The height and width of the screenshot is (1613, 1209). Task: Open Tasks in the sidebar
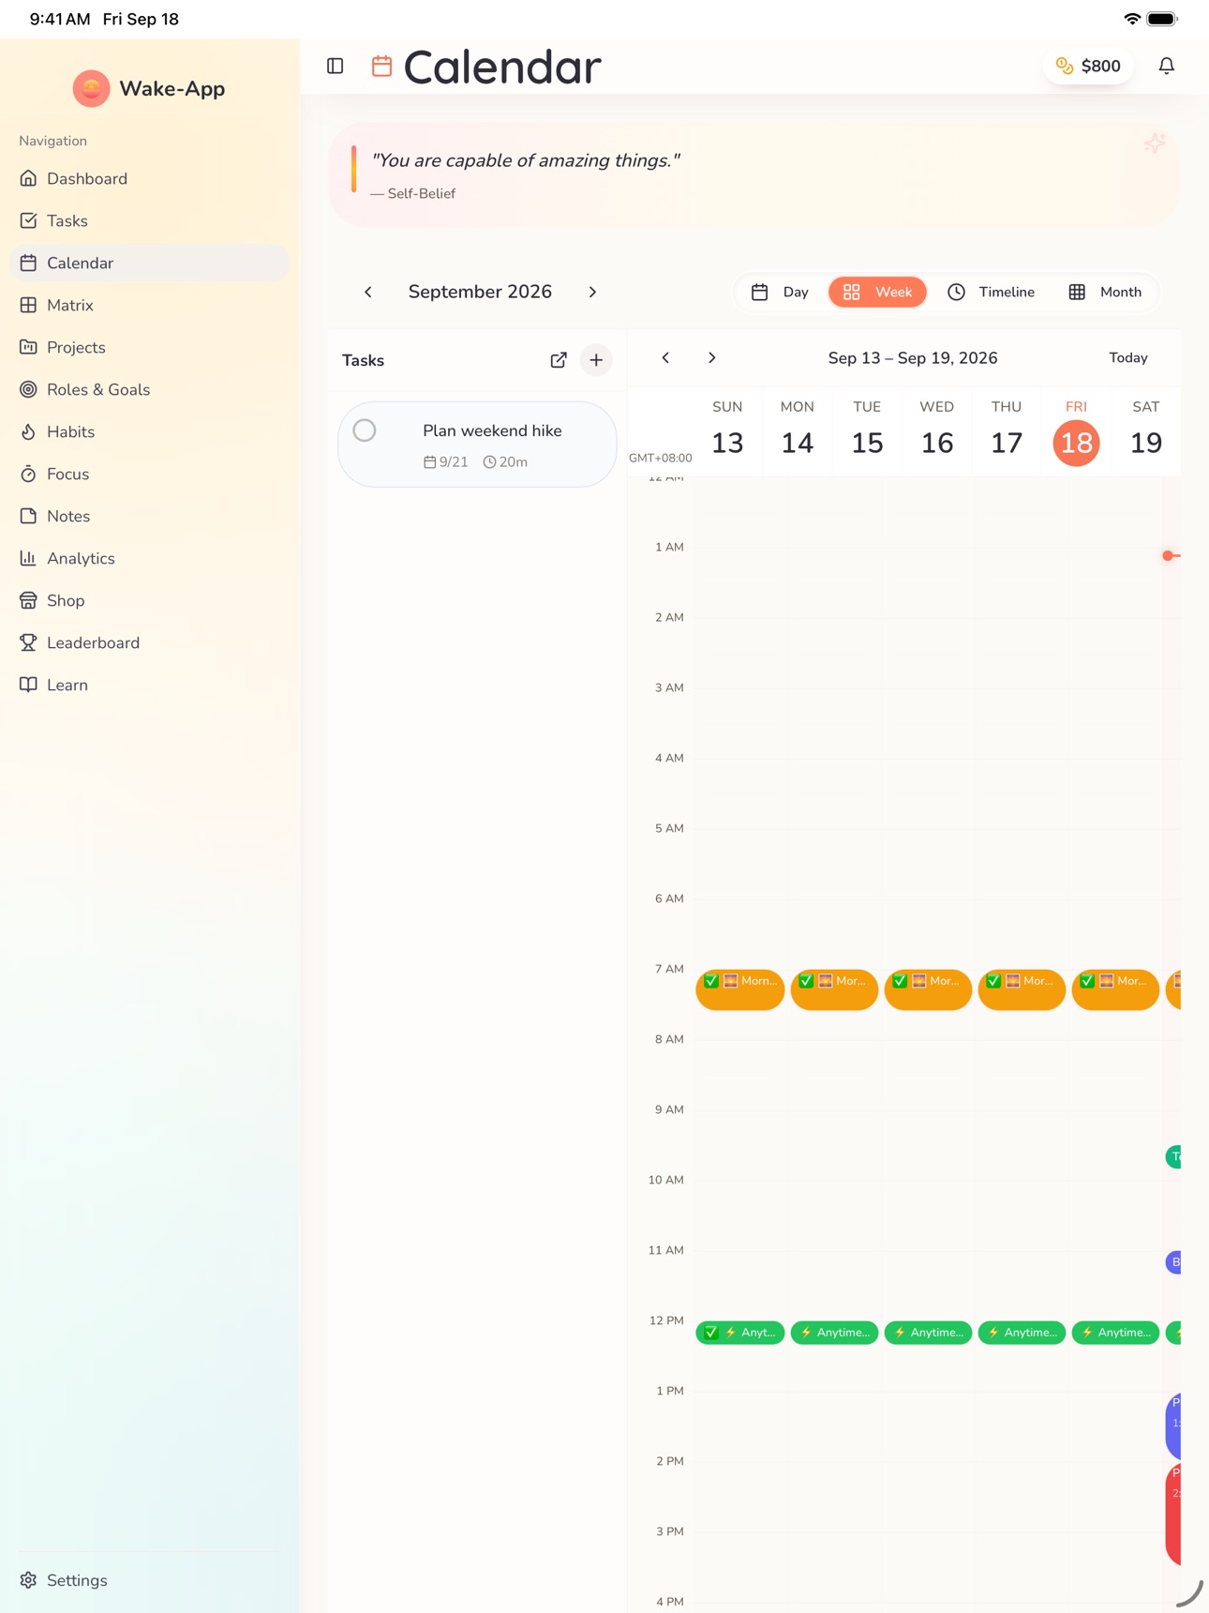(x=150, y=220)
